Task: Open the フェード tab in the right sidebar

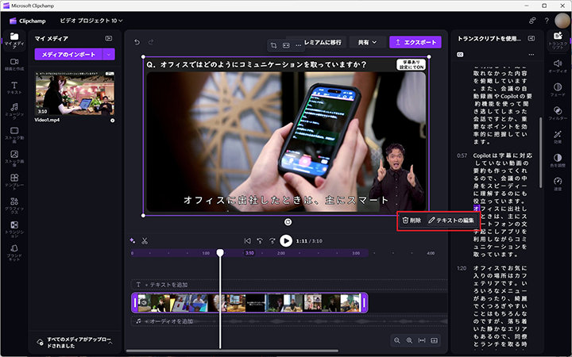Action: pyautogui.click(x=558, y=90)
